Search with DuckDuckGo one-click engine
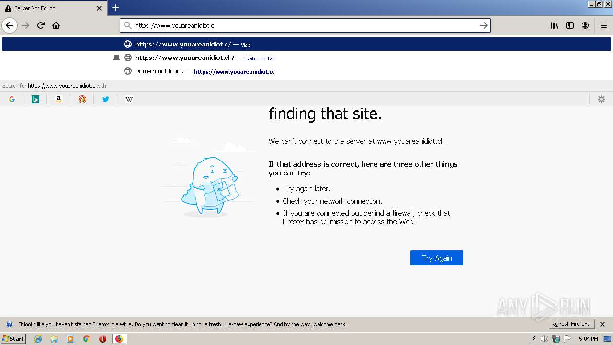This screenshot has height=345, width=613. click(82, 99)
